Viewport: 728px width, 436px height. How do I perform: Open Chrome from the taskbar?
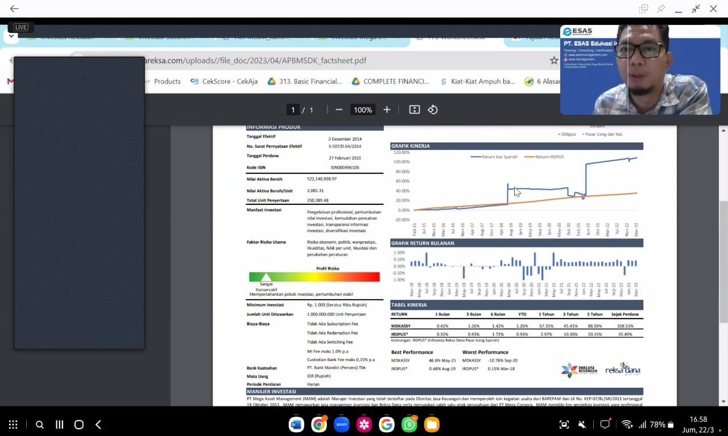(x=319, y=424)
